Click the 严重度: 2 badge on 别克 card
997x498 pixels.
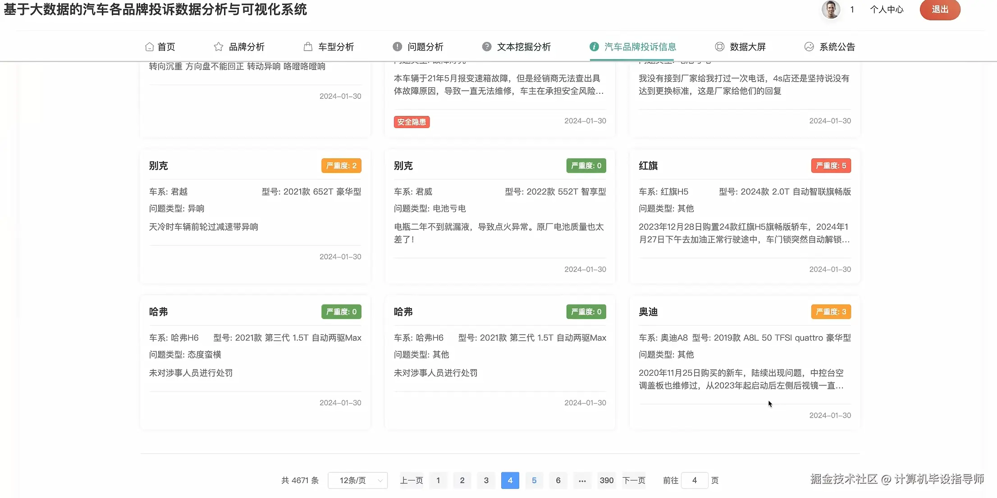coord(341,166)
